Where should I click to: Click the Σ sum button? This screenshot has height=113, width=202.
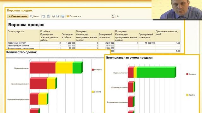(113, 16)
